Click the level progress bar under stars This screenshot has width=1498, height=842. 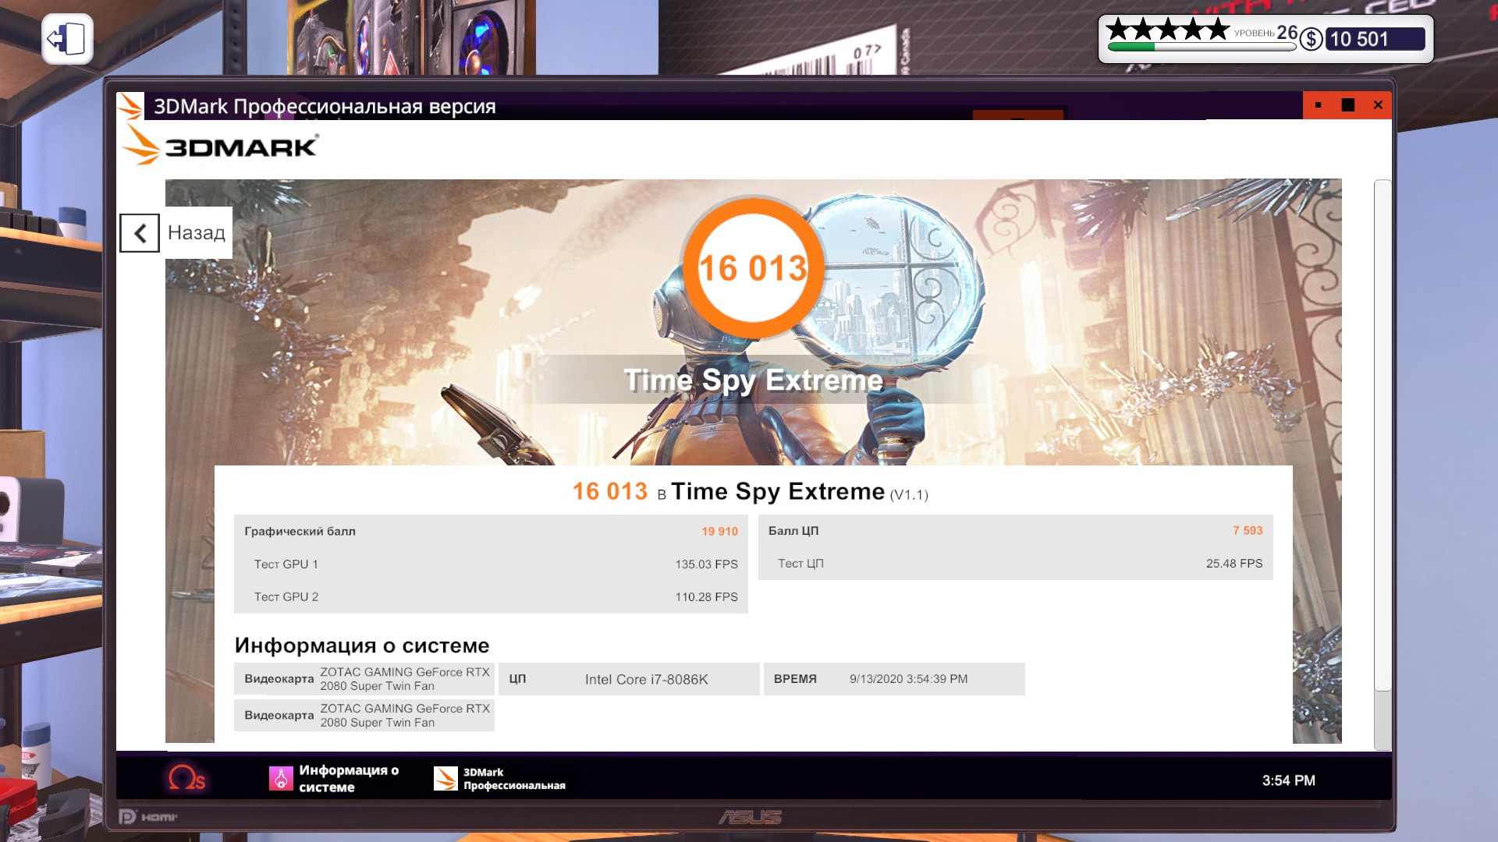(x=1201, y=47)
